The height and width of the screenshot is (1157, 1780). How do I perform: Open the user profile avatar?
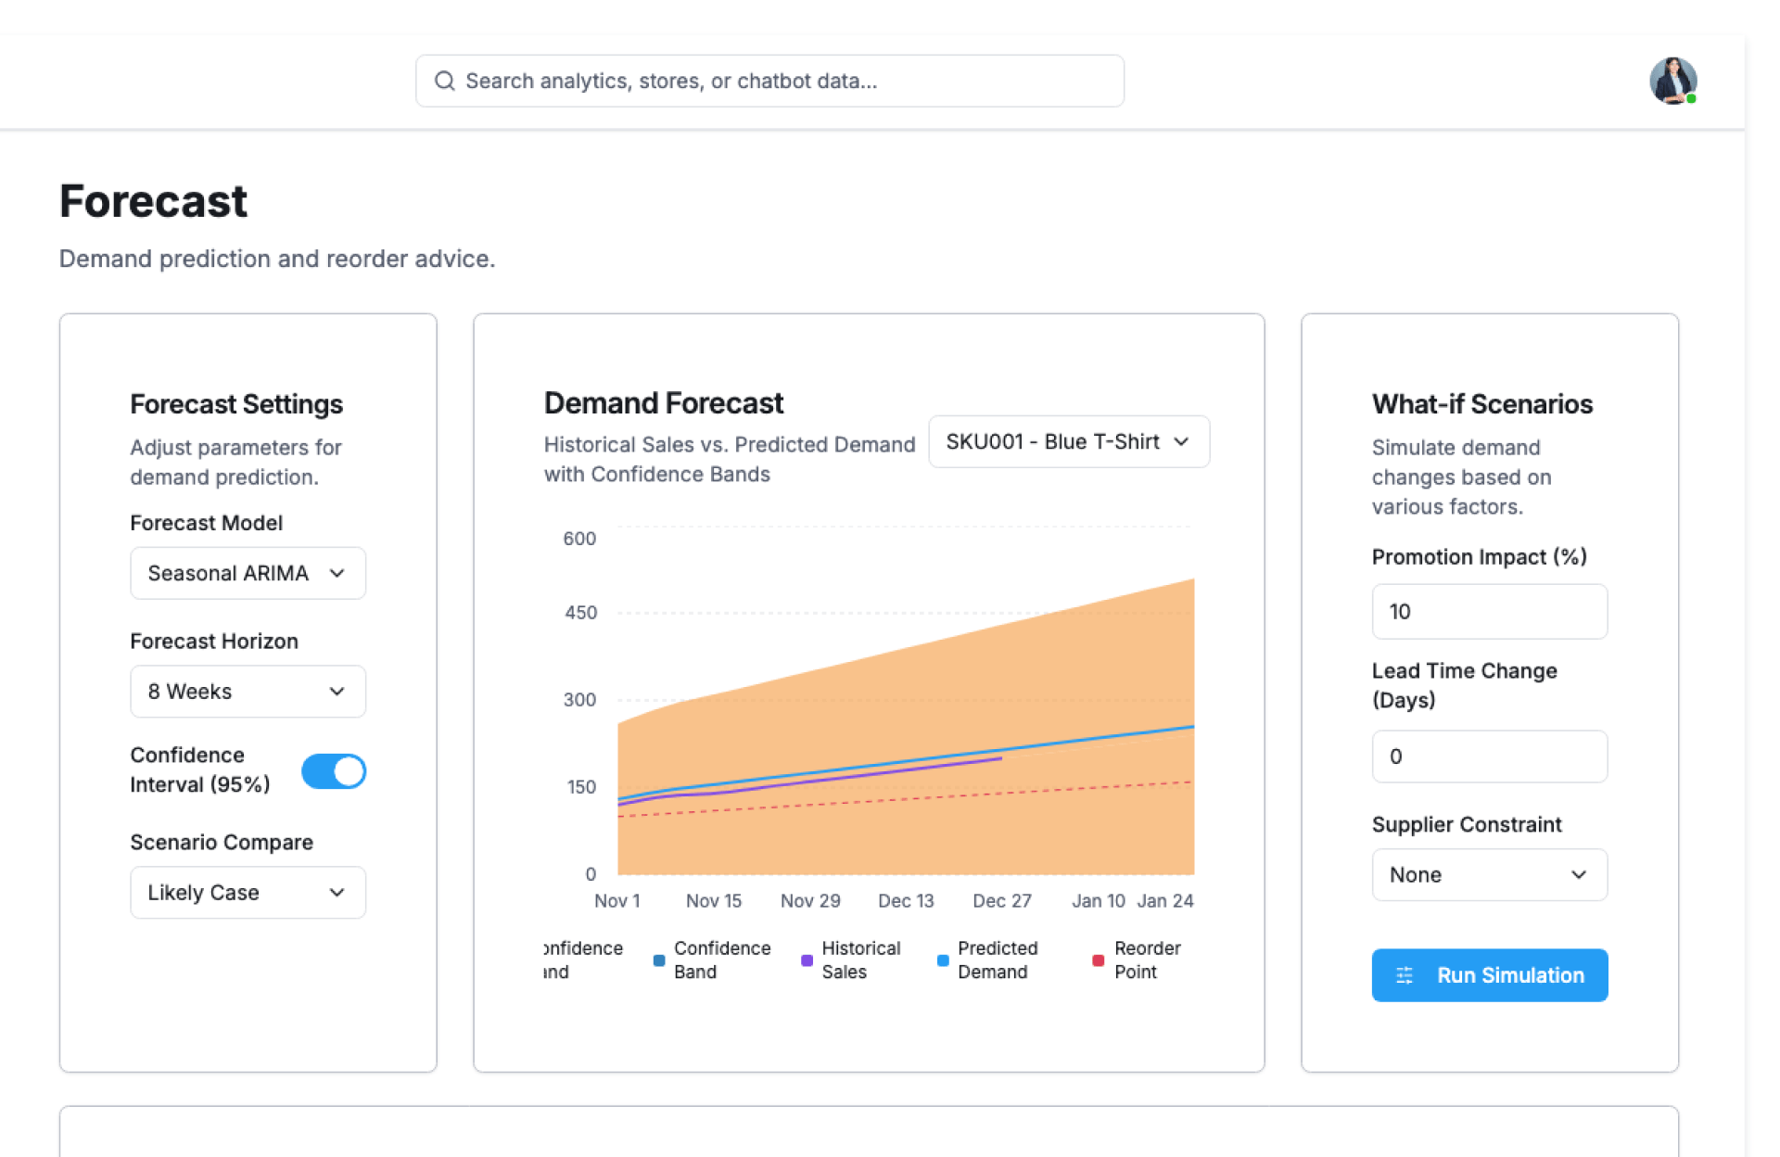[x=1672, y=82]
